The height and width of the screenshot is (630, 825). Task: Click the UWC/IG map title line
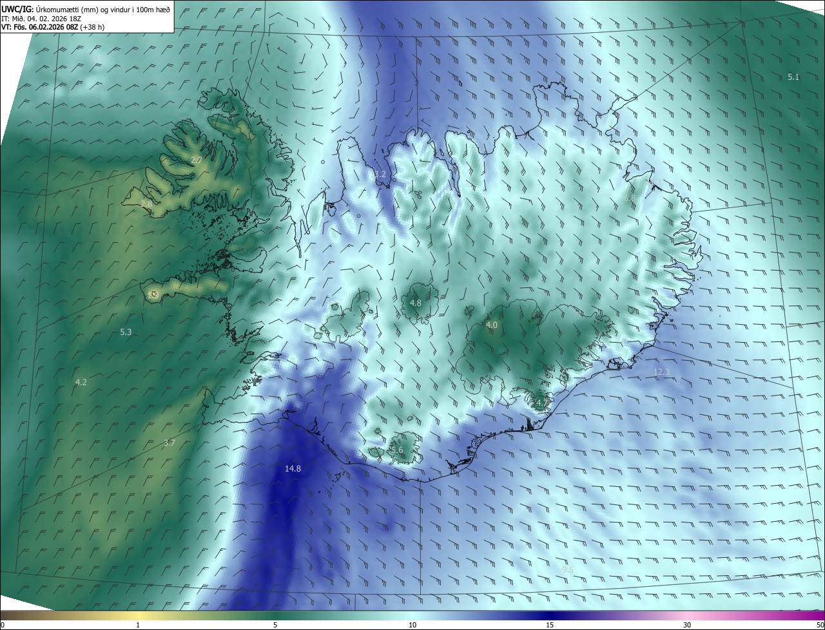point(86,9)
